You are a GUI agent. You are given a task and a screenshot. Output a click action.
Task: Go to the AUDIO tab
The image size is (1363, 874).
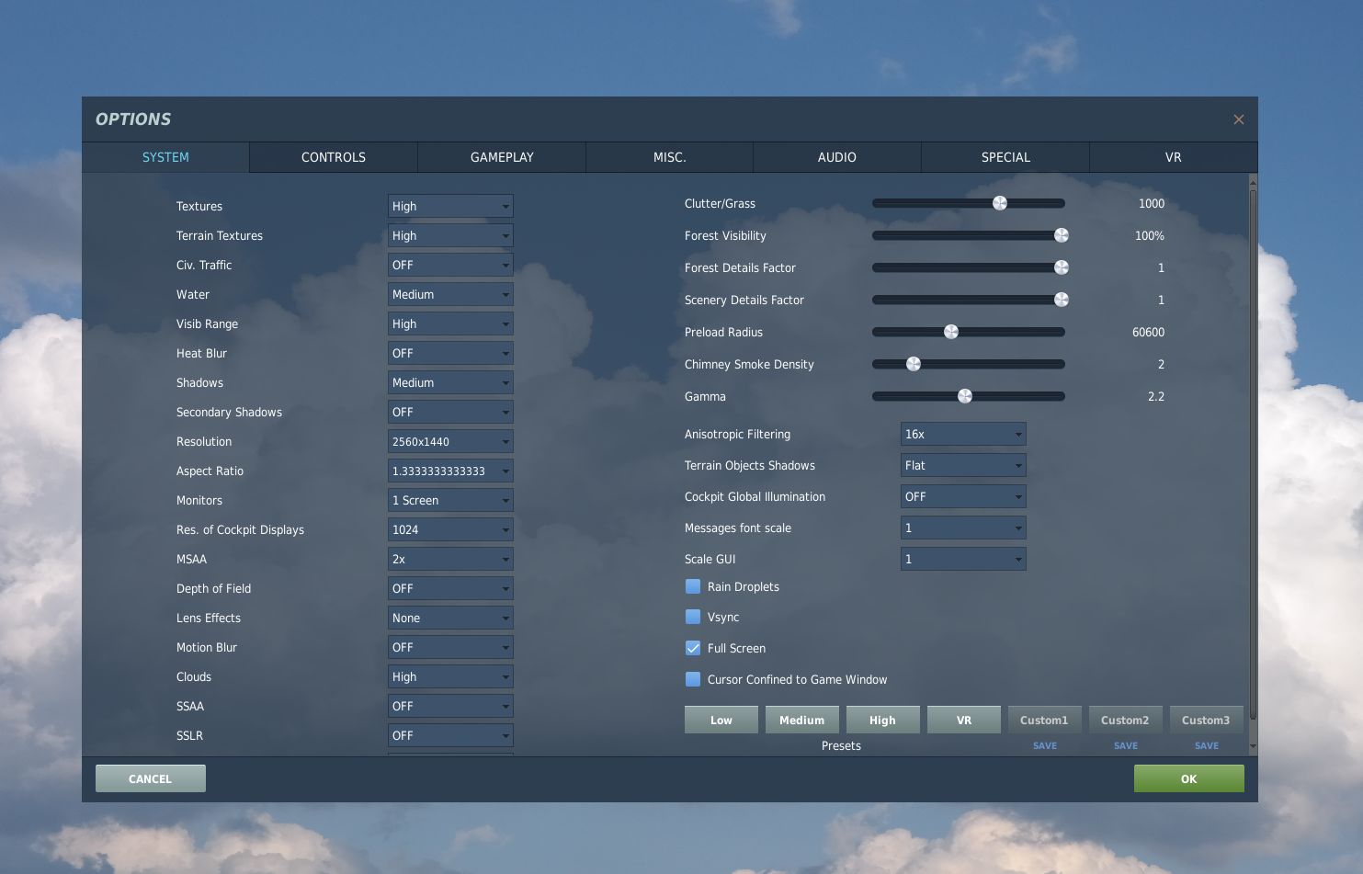[837, 157]
